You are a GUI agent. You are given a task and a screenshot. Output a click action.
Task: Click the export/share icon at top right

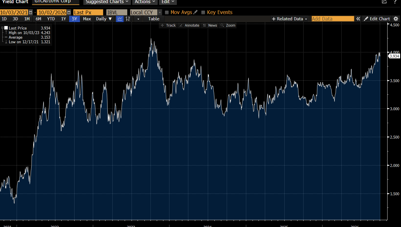pos(384,2)
